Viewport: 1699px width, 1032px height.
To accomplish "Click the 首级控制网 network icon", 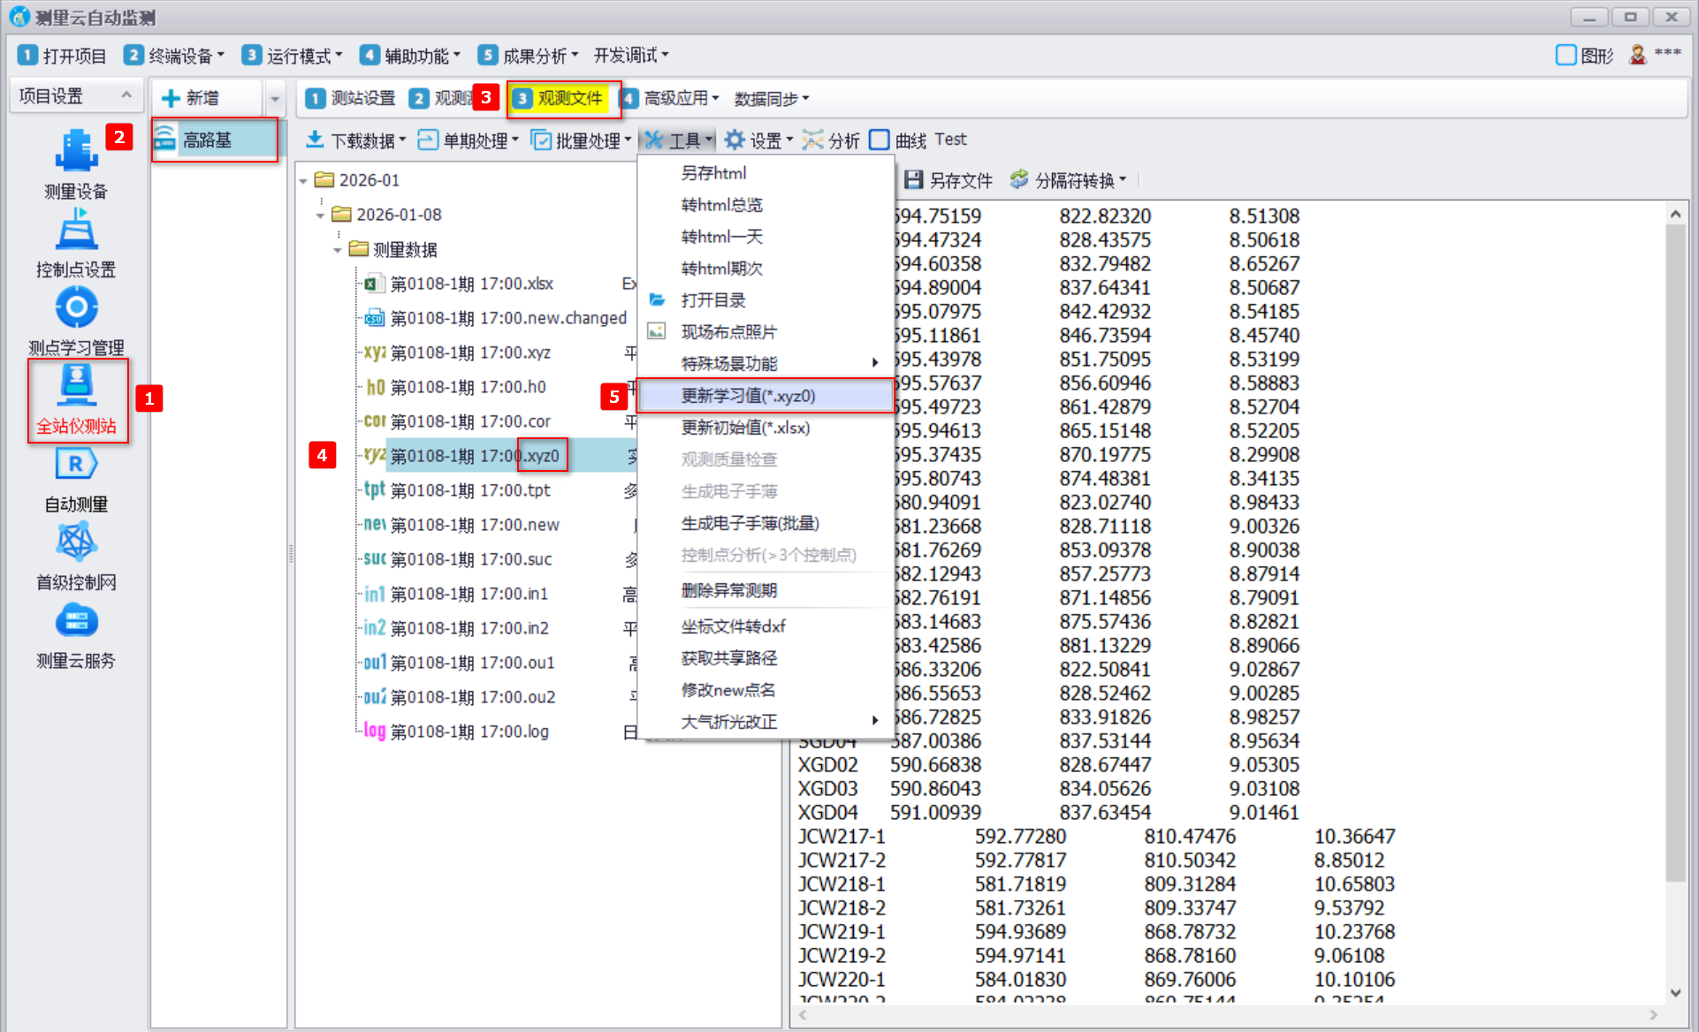I will pyautogui.click(x=76, y=543).
